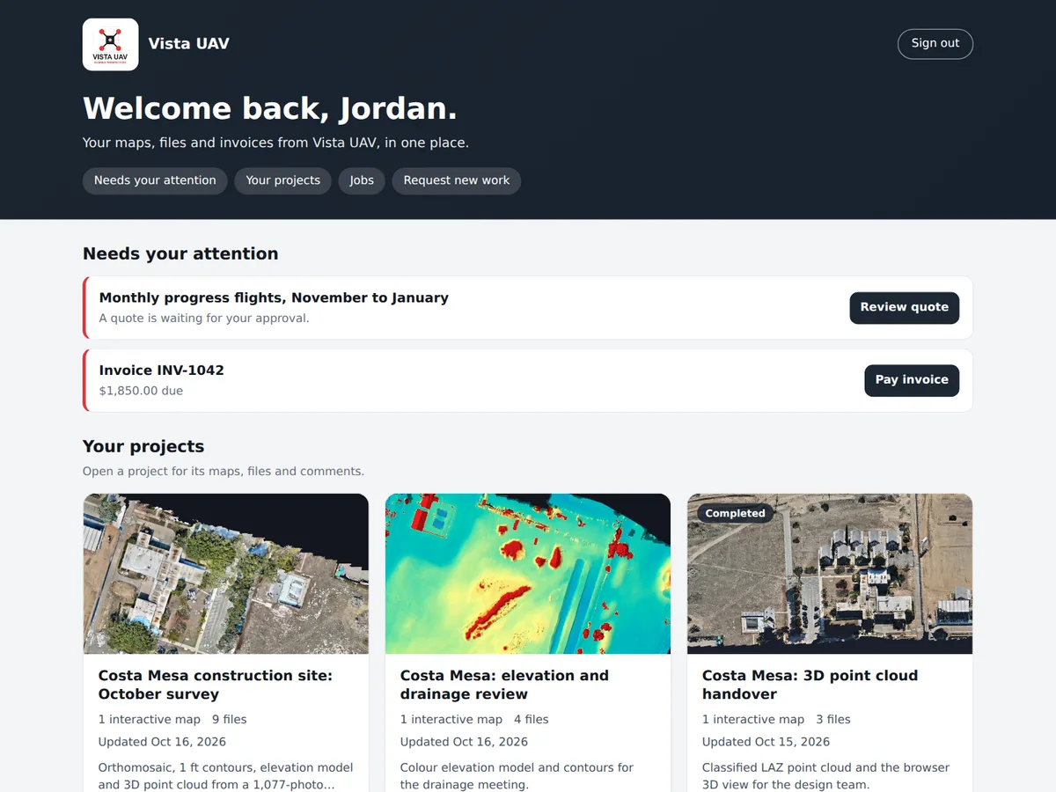Image resolution: width=1056 pixels, height=792 pixels.
Task: Click 'Updated Oct 16, 2026' on October survey card
Action: click(x=162, y=742)
